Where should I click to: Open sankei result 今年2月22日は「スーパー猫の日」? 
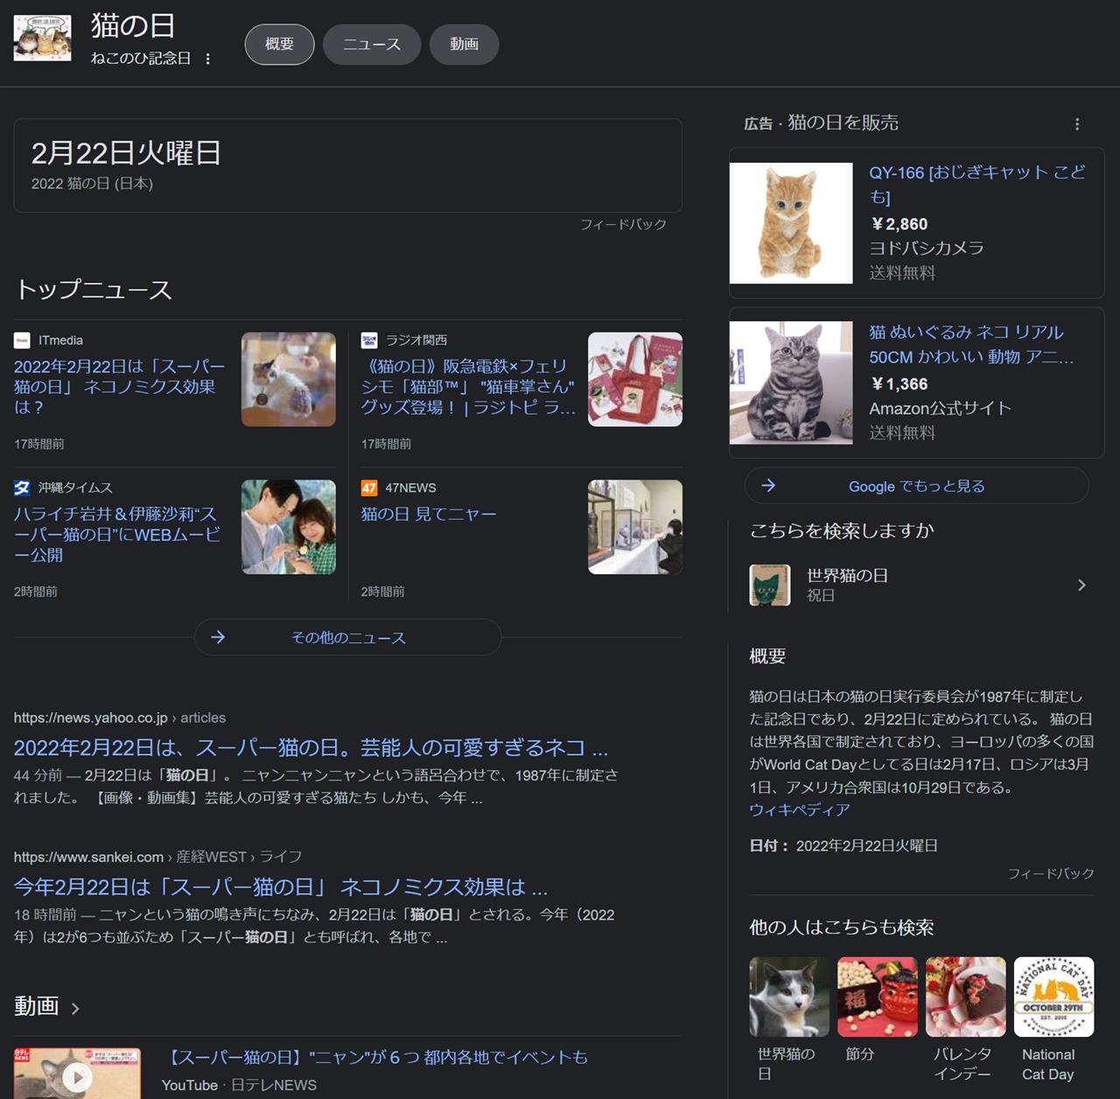(x=281, y=887)
